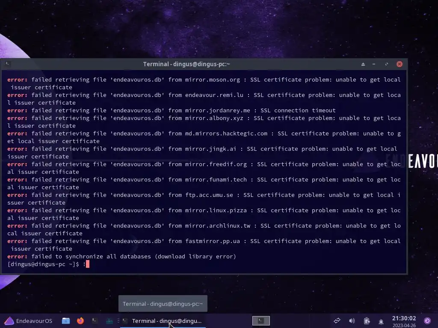Click 'mirror.freedif.org' in the output
Image resolution: width=438 pixels, height=328 pixels.
pyautogui.click(x=216, y=164)
